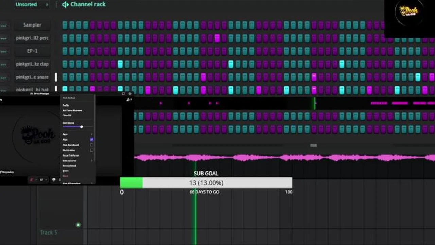
Task: Check the Mute Soundboard checkbox
Action: 91,145
